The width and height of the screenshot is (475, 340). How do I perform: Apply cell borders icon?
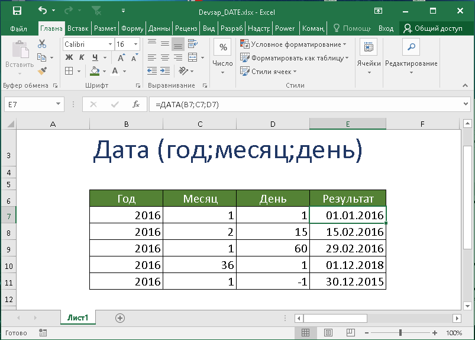pyautogui.click(x=69, y=71)
